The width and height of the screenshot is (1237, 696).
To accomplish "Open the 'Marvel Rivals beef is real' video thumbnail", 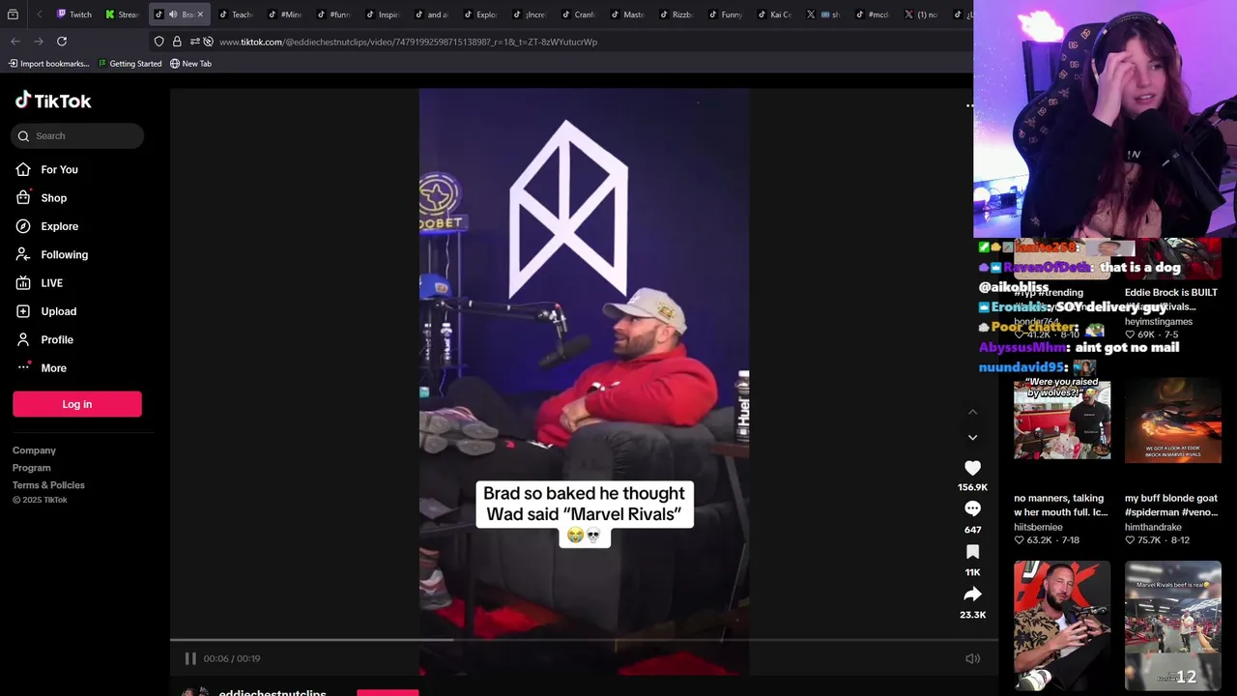I will [1173, 625].
